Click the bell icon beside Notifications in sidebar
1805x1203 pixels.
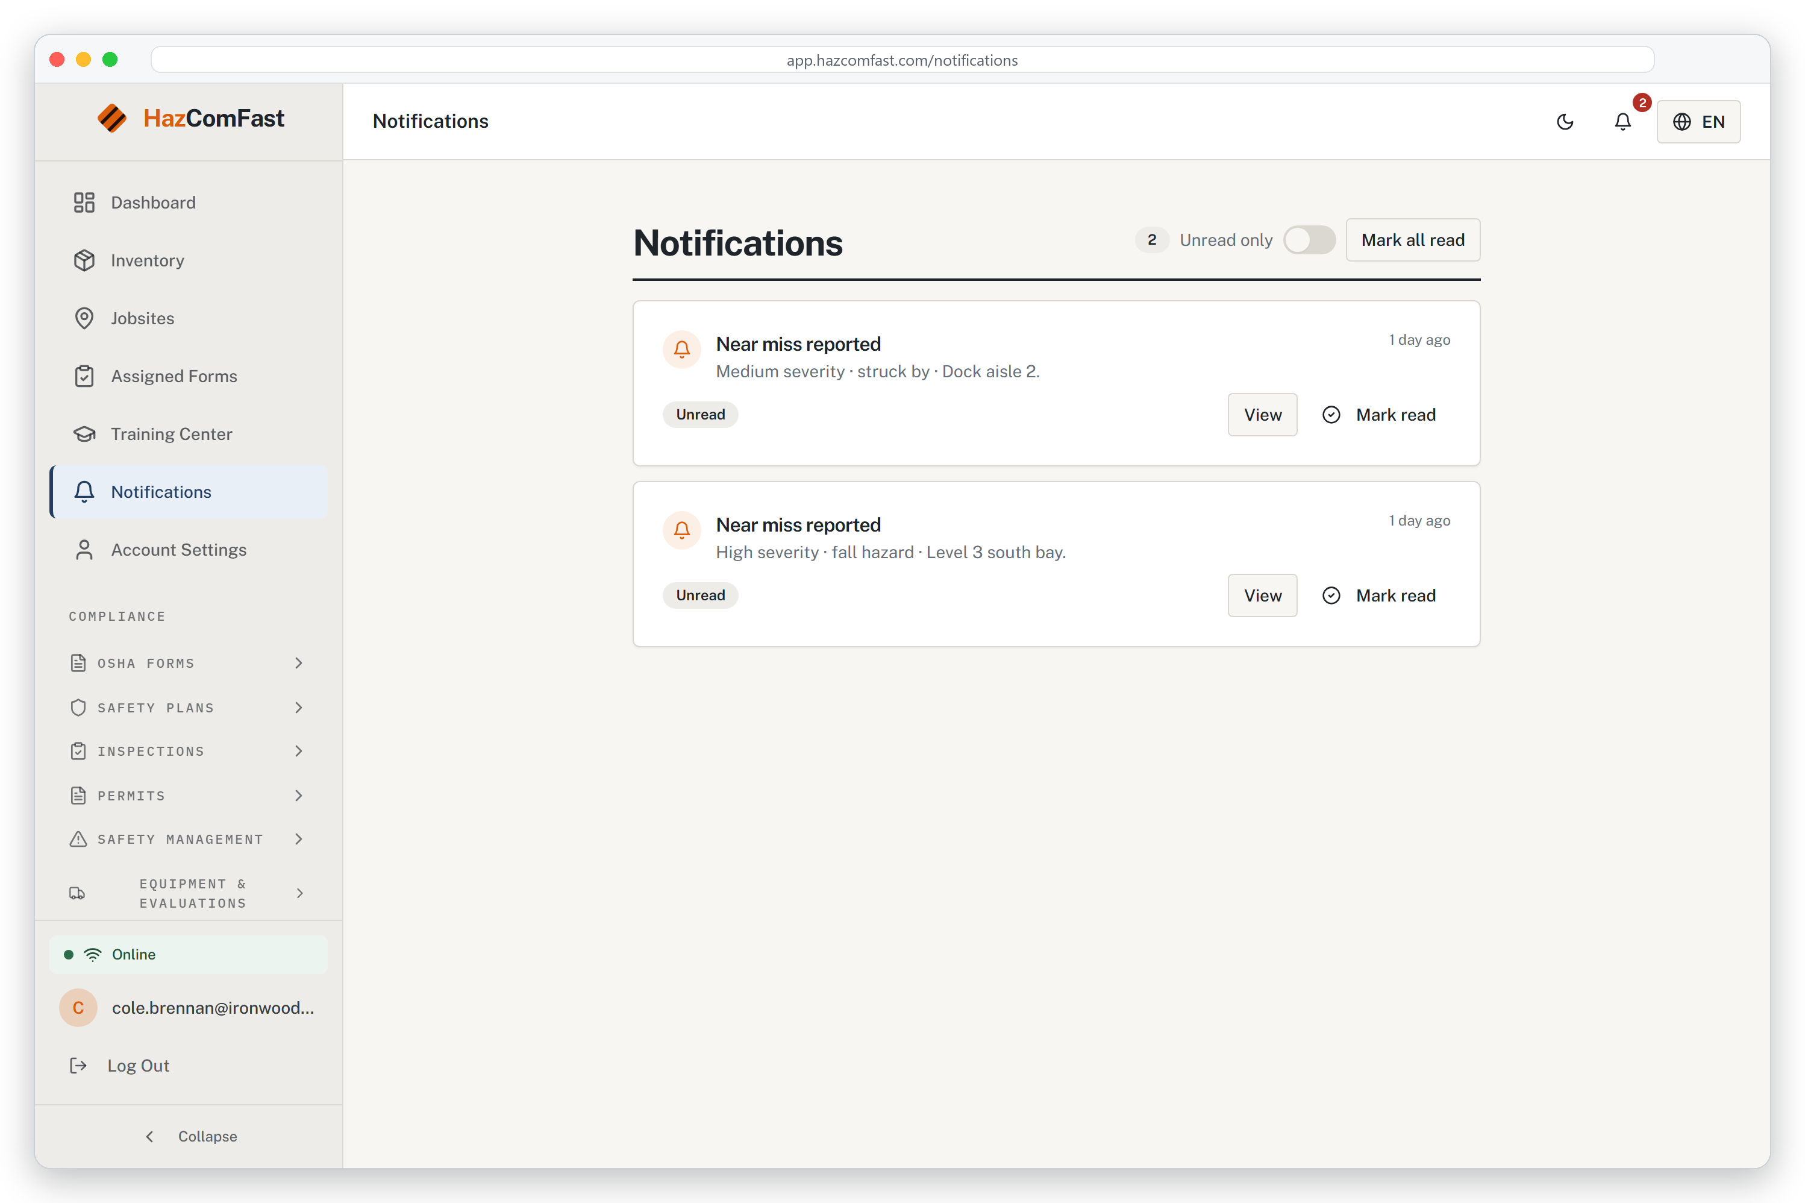pos(84,492)
